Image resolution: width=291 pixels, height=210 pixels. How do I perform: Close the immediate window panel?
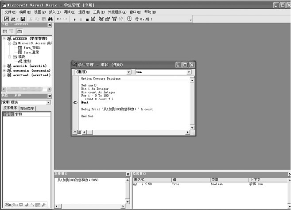128,174
